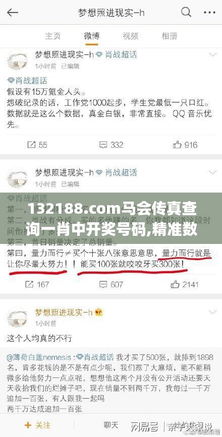The height and width of the screenshot is (437, 222).
Task: Repost the first post showing 55
Action: click(37, 145)
